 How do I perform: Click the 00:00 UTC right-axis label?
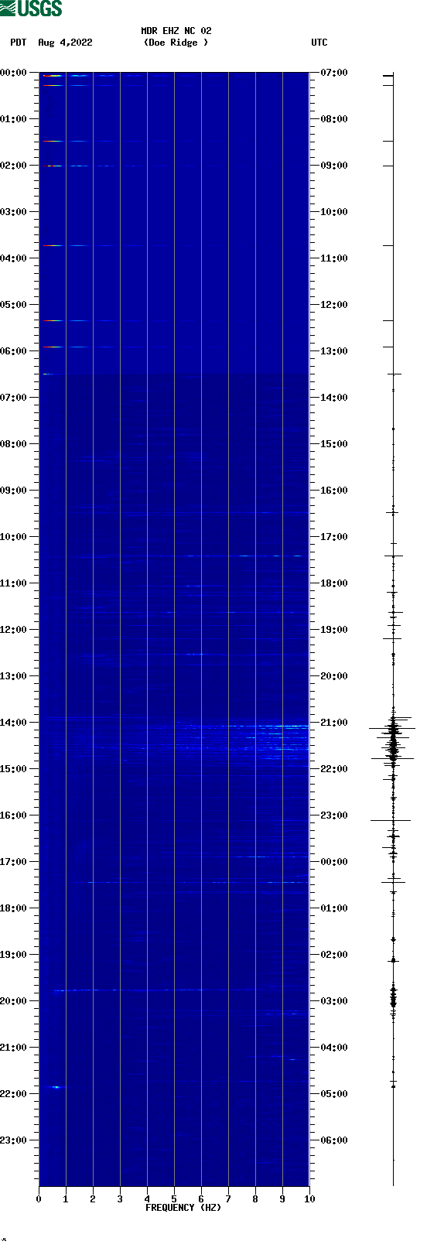point(333,862)
